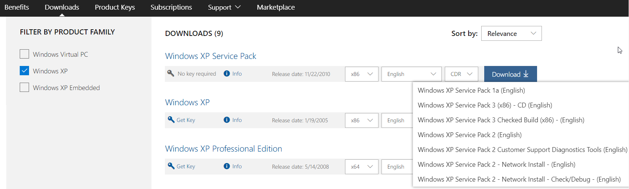Viewport: 629px width, 189px height.
Task: Click the download arrow icon on Download button
Action: 526,74
